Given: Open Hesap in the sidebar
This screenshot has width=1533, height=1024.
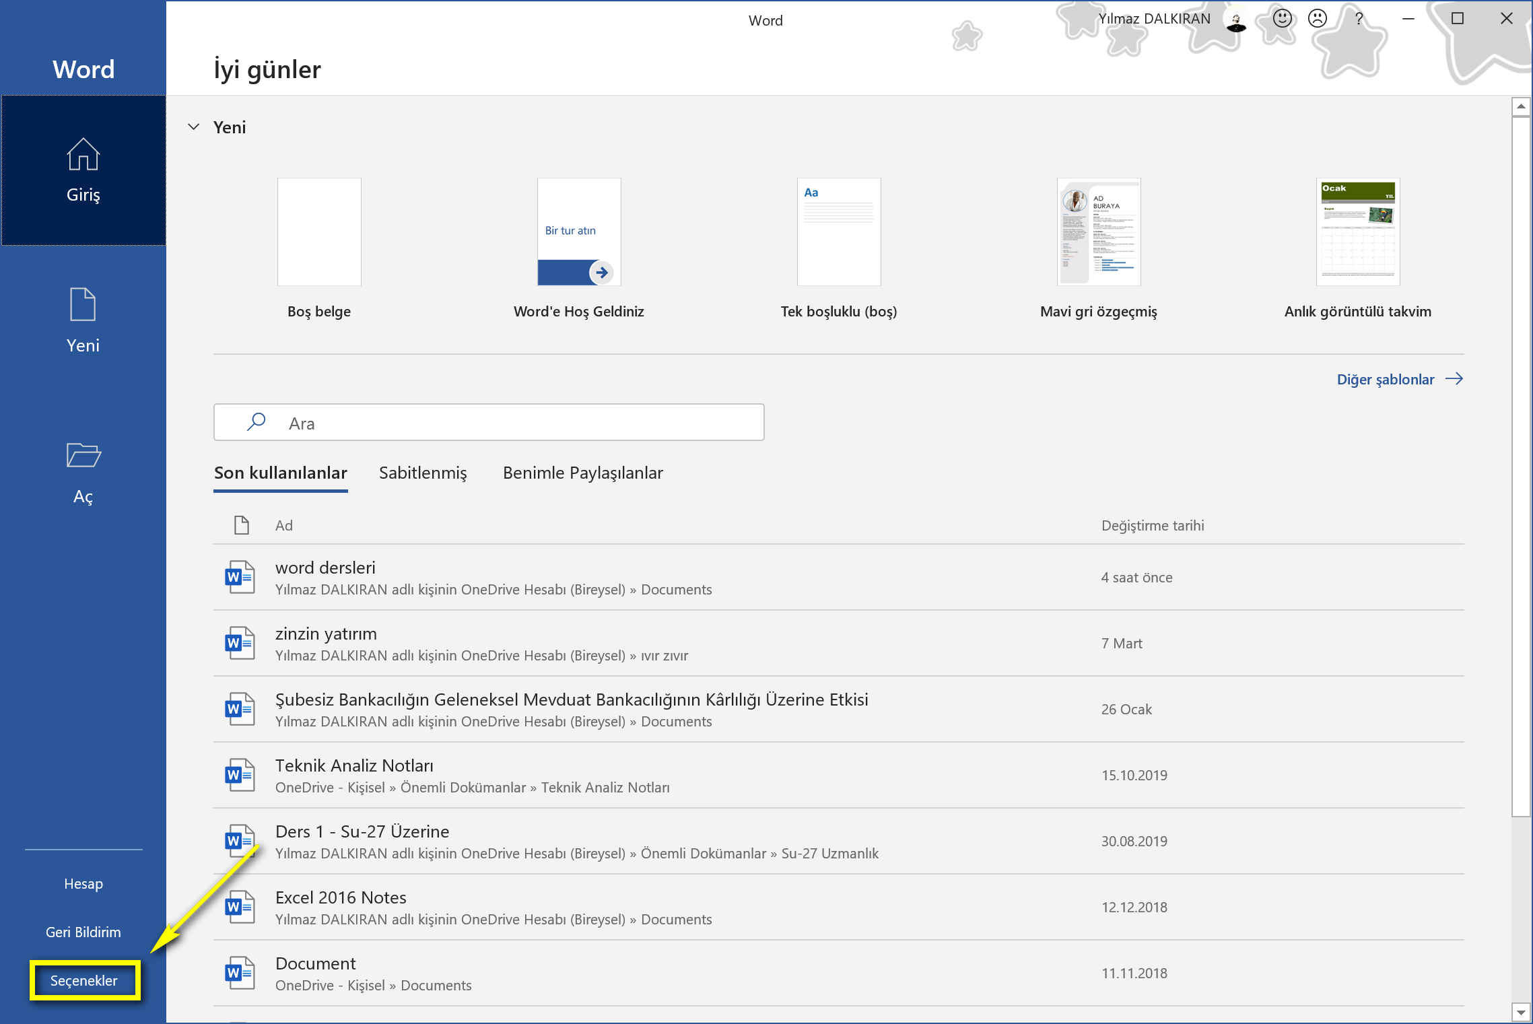Looking at the screenshot, I should click(83, 883).
